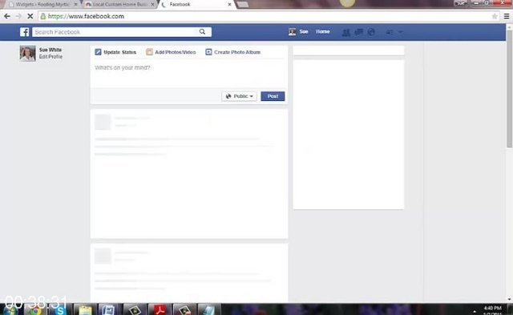Viewport: 513px width, 315px height.
Task: Open Chrome from the taskbar
Action: [34, 309]
